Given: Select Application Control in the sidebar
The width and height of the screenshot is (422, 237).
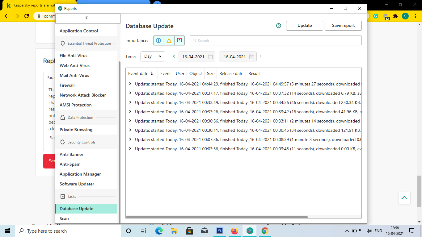Looking at the screenshot, I should [x=86, y=31].
